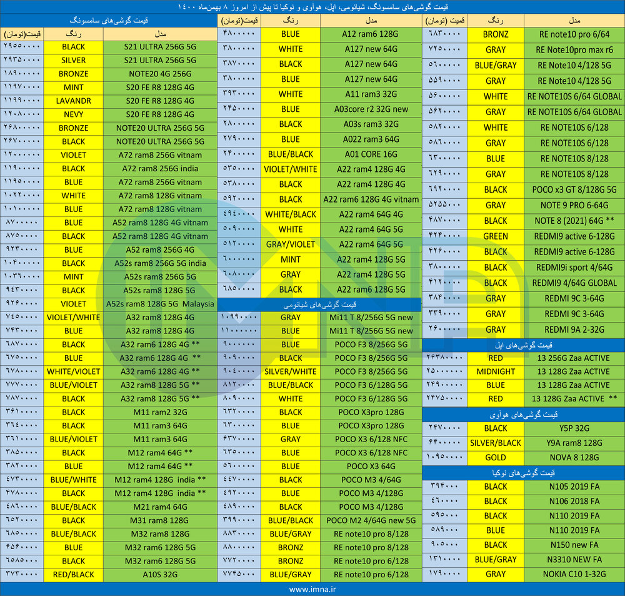The height and width of the screenshot is (596, 625).
Task: Click the NOTE 9 PRO 6-64G cell
Action: [574, 205]
